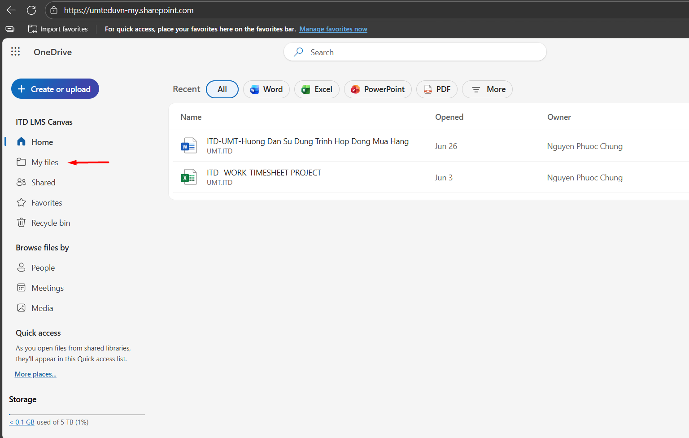Filter recent files by PowerPoint
Image resolution: width=689 pixels, height=438 pixels.
(x=378, y=89)
